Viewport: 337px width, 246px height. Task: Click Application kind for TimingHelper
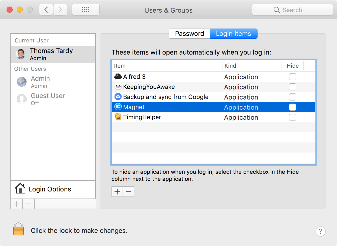pyautogui.click(x=241, y=117)
